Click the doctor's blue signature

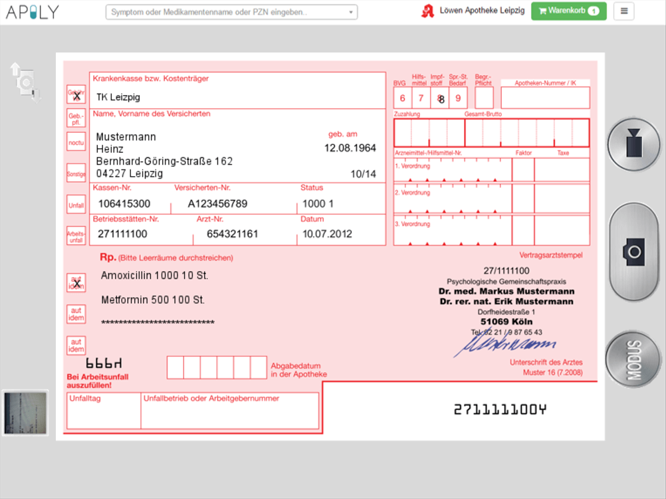(504, 343)
